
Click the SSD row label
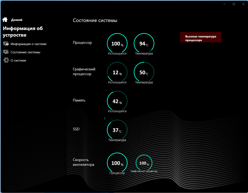[x=76, y=129]
